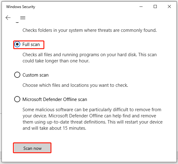
Task: Go back using the left arrow
Action: 8,18
